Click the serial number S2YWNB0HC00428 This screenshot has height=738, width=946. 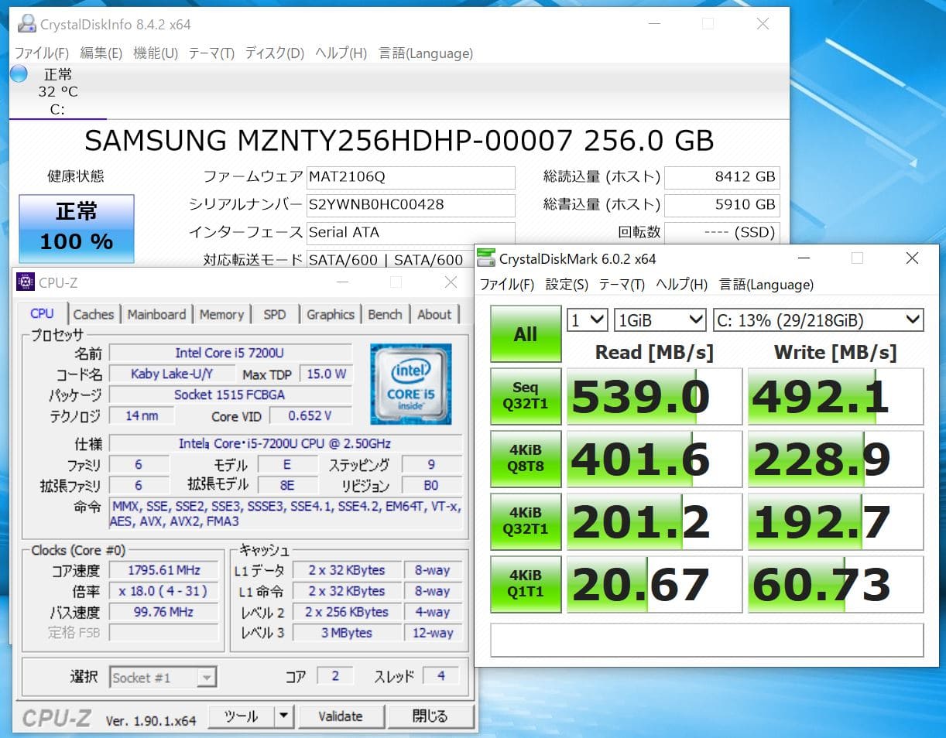[410, 205]
